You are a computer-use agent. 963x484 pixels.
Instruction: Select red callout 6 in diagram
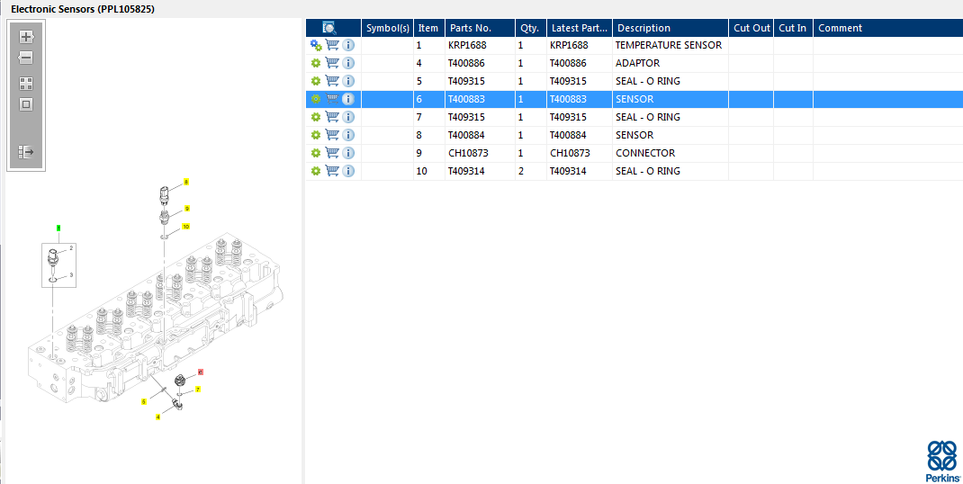(201, 372)
